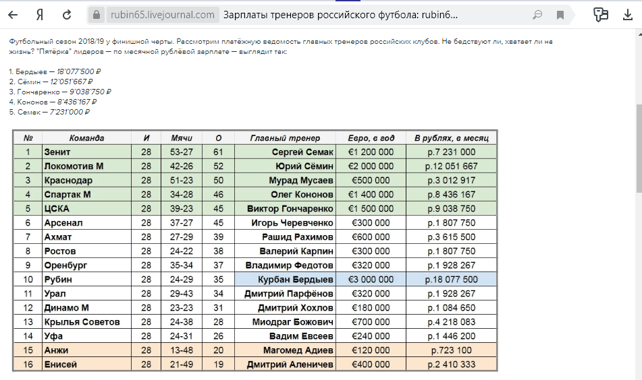The image size is (642, 380).
Task: Select the 'Зенит' team cell
Action: 86,152
